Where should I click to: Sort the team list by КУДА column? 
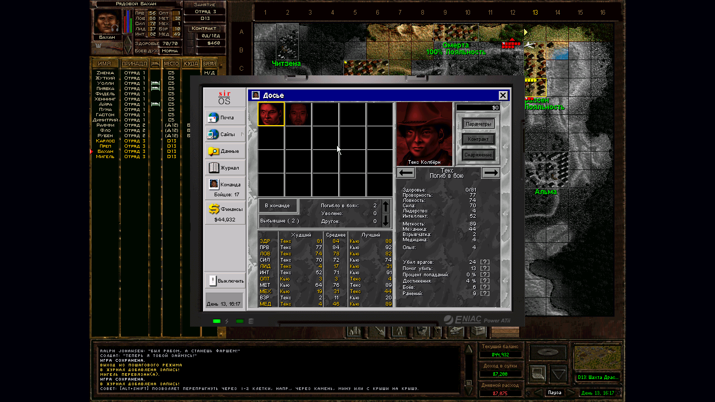pyautogui.click(x=191, y=64)
